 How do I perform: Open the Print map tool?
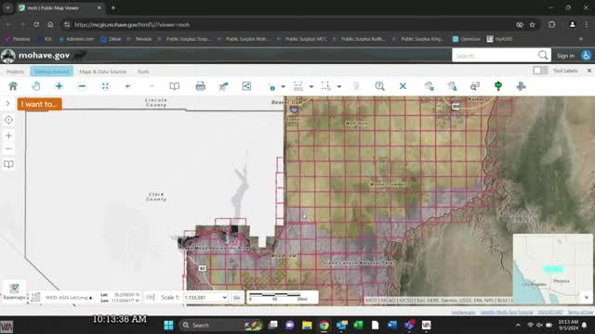201,86
